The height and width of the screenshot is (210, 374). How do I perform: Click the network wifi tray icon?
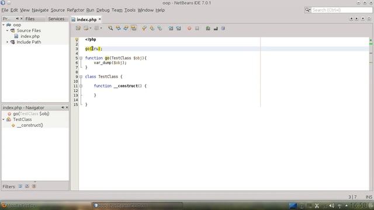(340, 206)
